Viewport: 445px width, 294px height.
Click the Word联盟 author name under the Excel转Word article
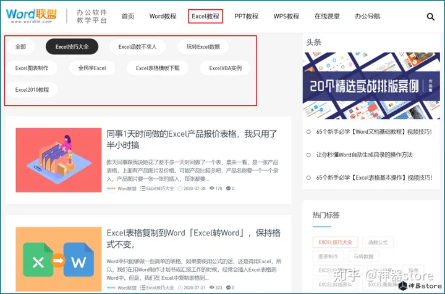pos(127,288)
